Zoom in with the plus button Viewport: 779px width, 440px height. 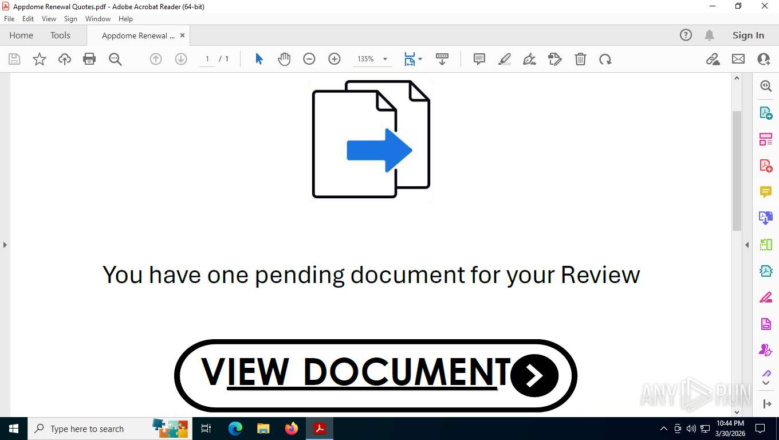point(335,59)
